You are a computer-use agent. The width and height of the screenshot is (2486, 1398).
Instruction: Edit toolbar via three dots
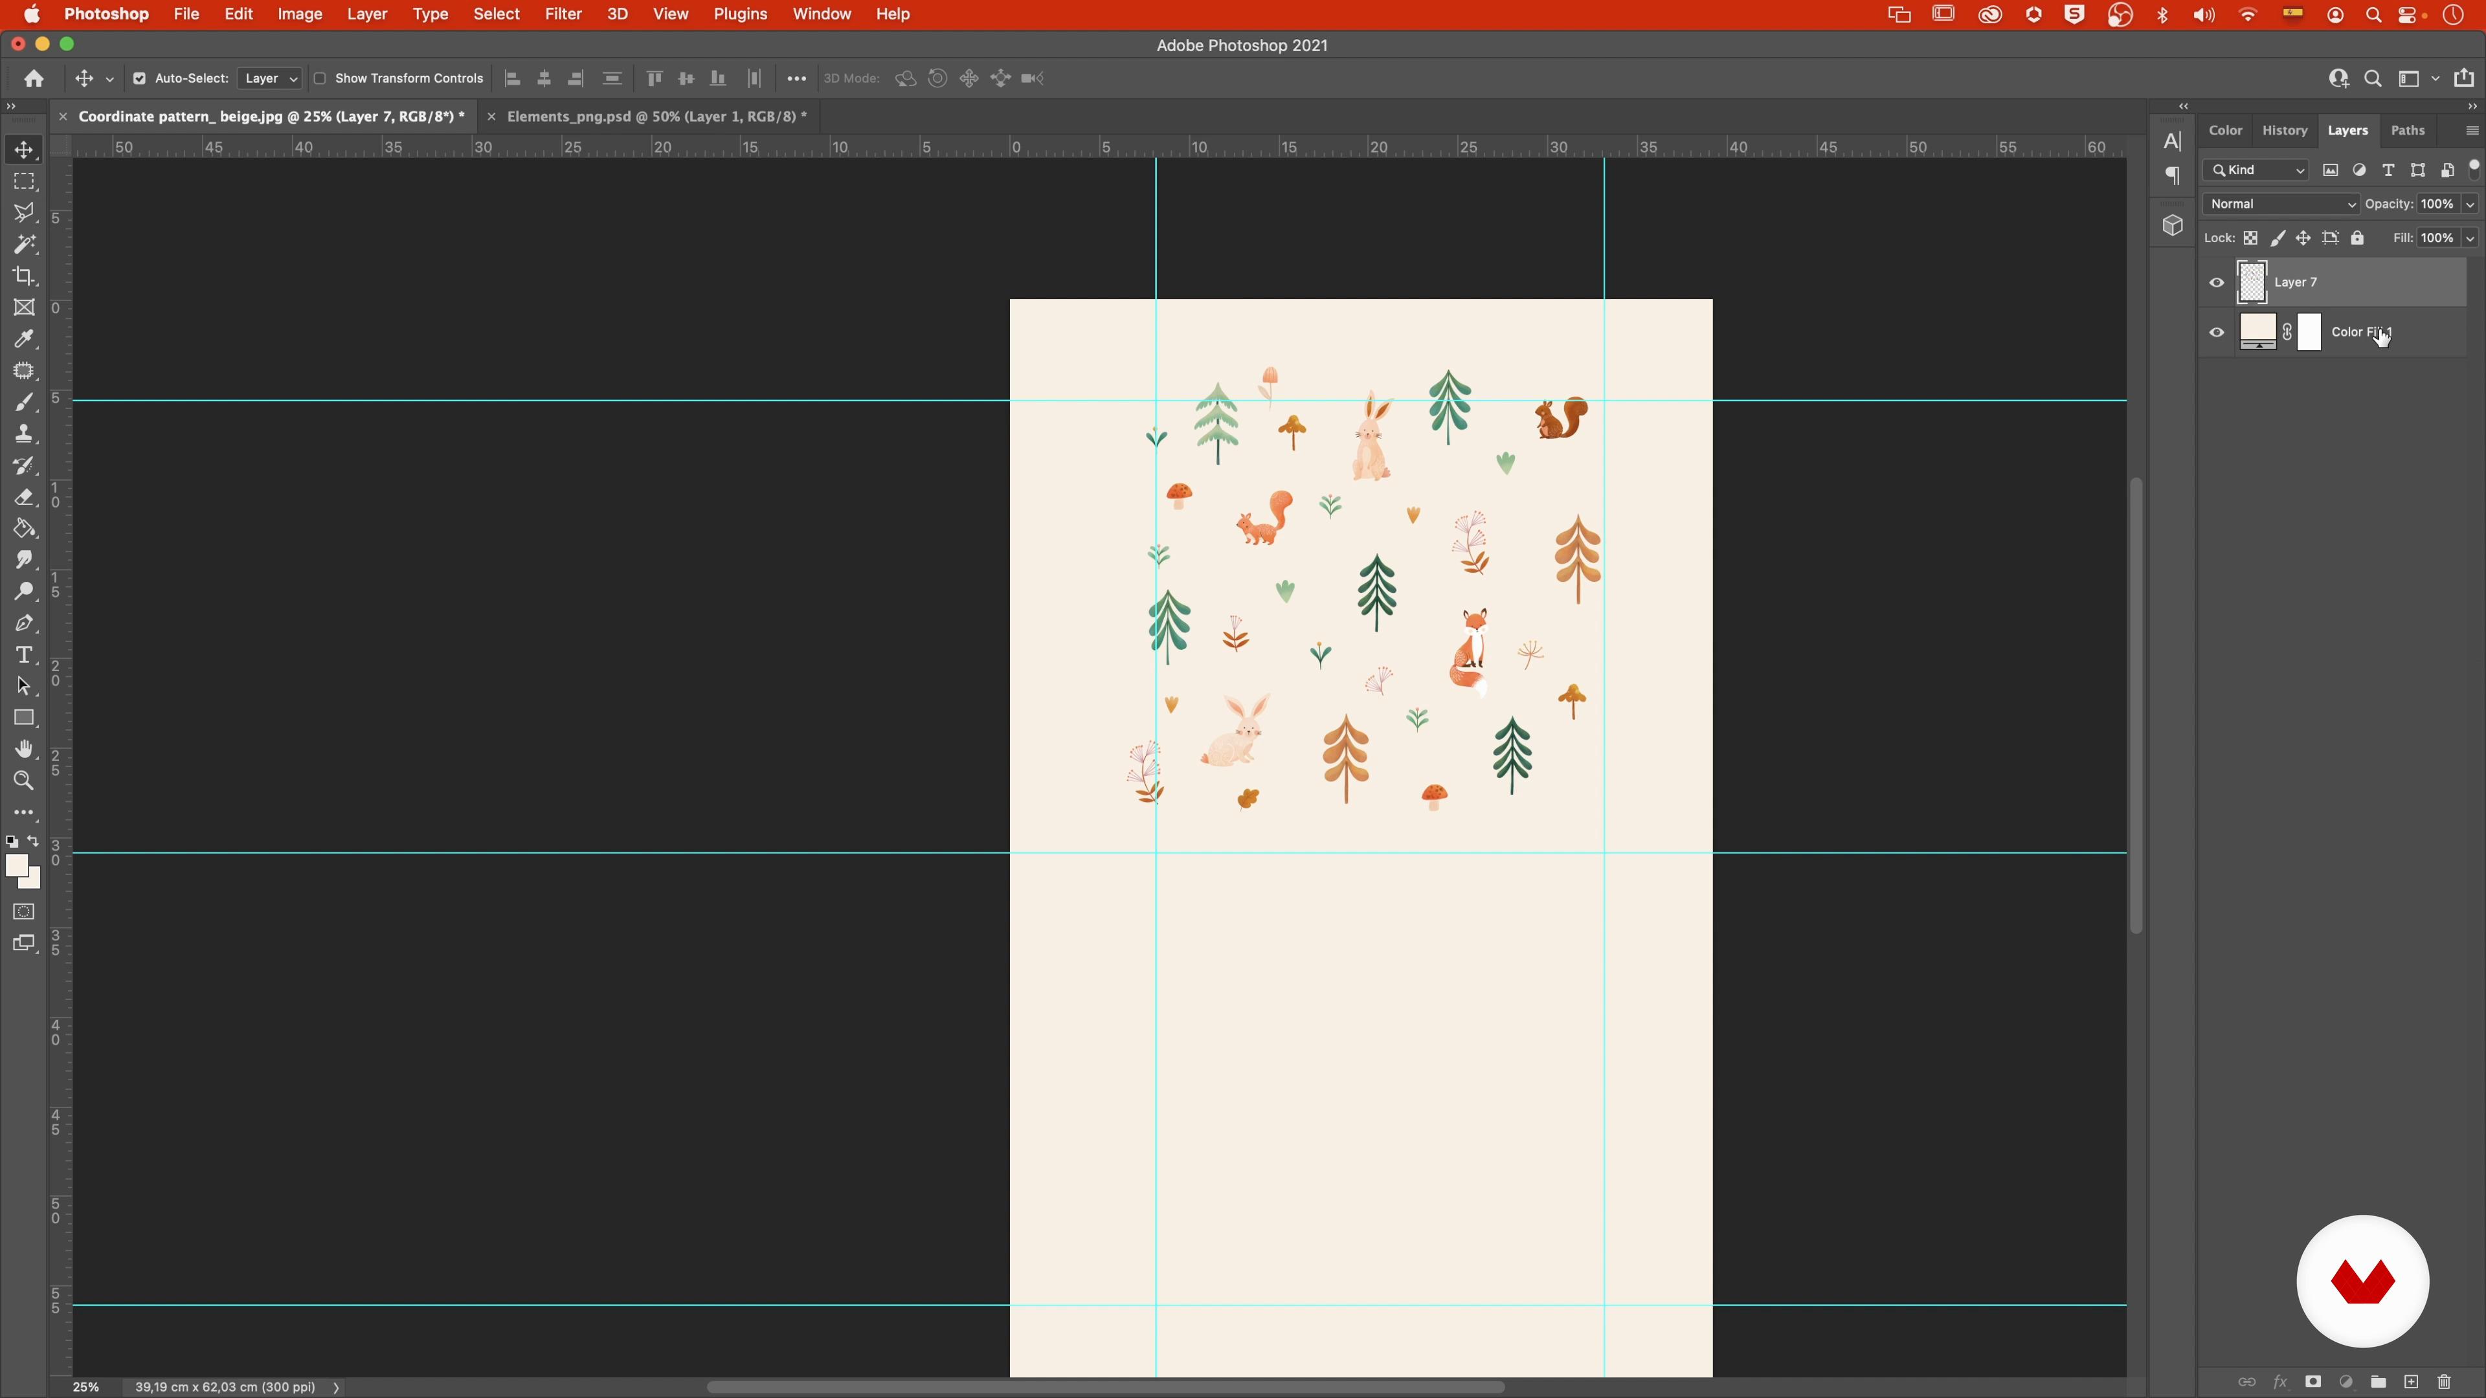coord(24,814)
